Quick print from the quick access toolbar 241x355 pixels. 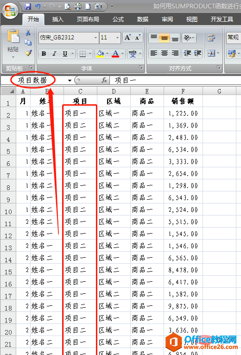pyautogui.click(x=78, y=6)
